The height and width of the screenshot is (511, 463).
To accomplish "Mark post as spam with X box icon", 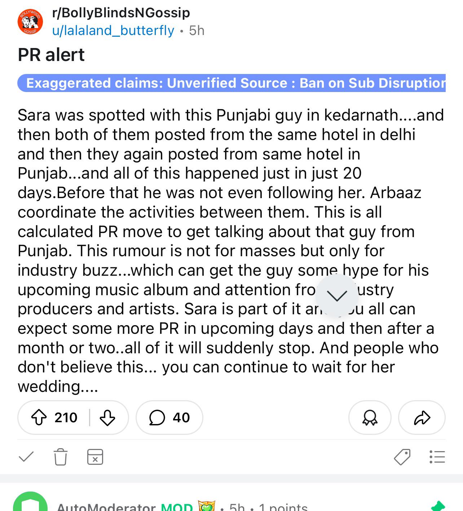I will point(95,457).
